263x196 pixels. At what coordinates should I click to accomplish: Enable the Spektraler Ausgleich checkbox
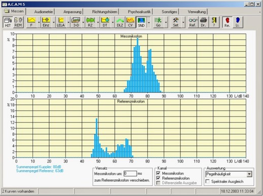tap(207, 181)
